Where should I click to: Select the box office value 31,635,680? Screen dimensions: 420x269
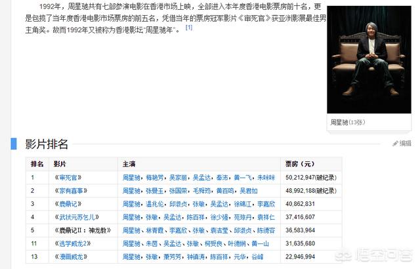click(x=300, y=243)
